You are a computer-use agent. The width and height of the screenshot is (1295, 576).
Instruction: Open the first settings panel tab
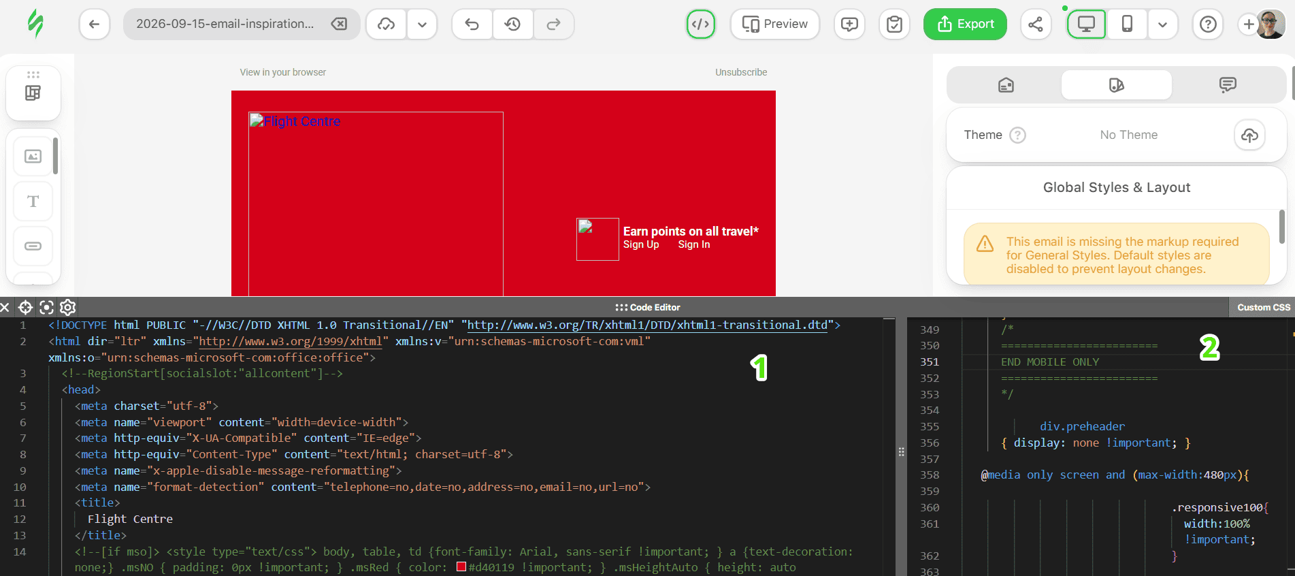(1006, 85)
